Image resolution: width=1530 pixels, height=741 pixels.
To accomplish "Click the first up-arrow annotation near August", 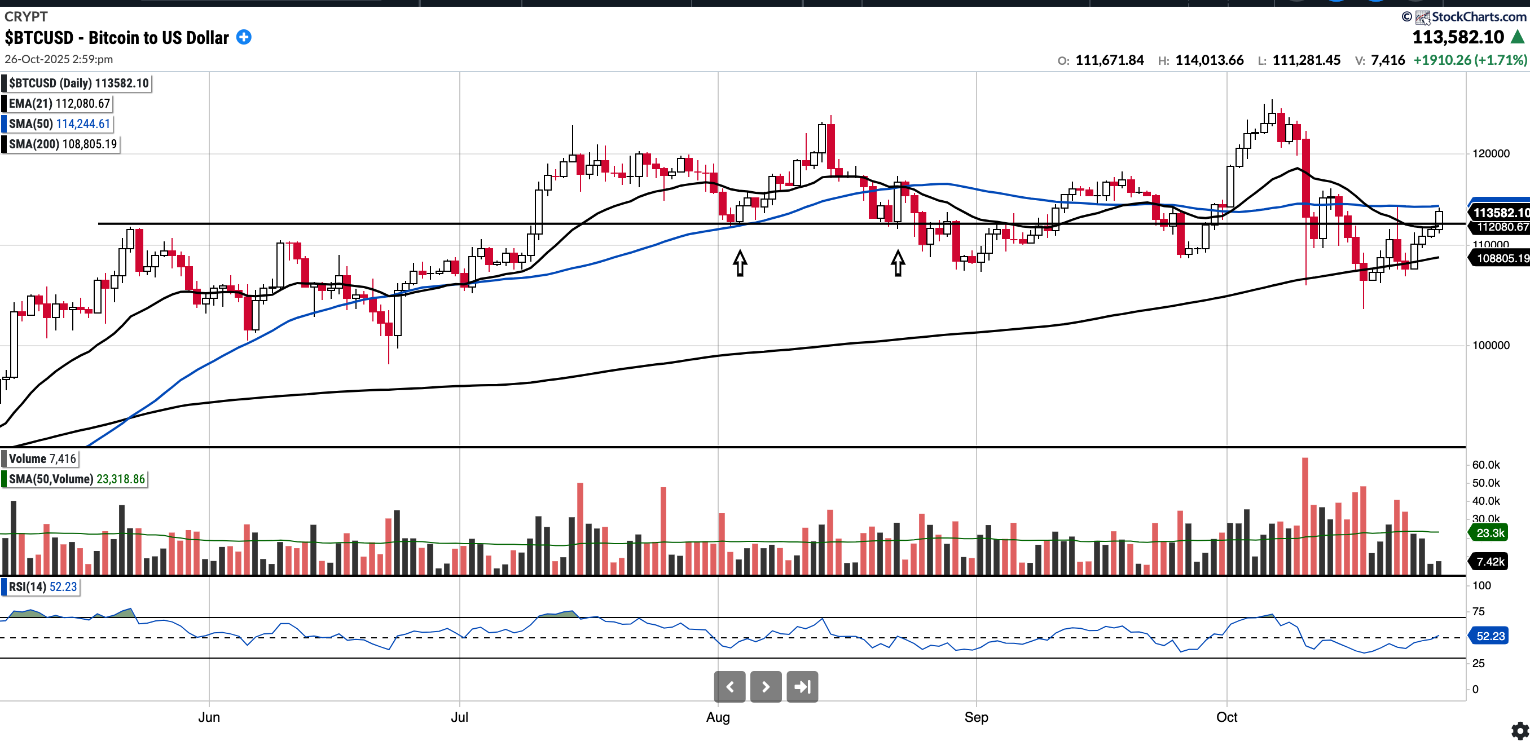I will tap(740, 262).
